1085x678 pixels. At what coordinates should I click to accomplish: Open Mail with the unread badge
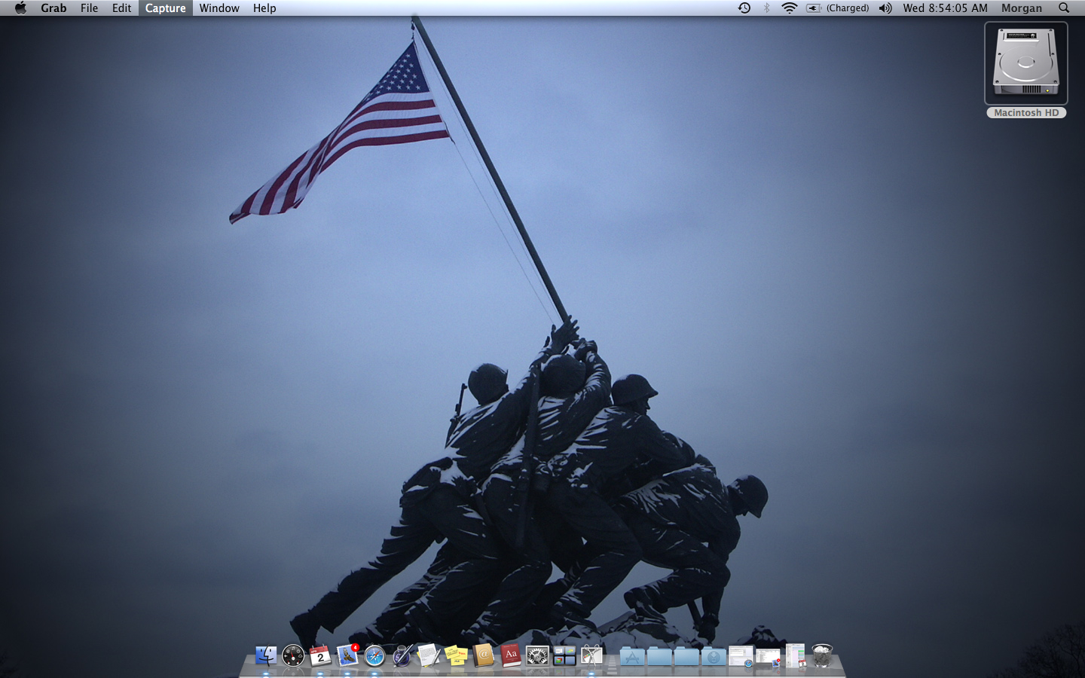(x=347, y=655)
